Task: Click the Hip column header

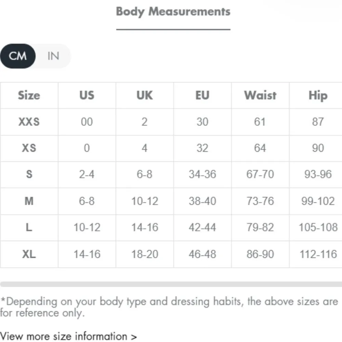Action: click(x=318, y=95)
